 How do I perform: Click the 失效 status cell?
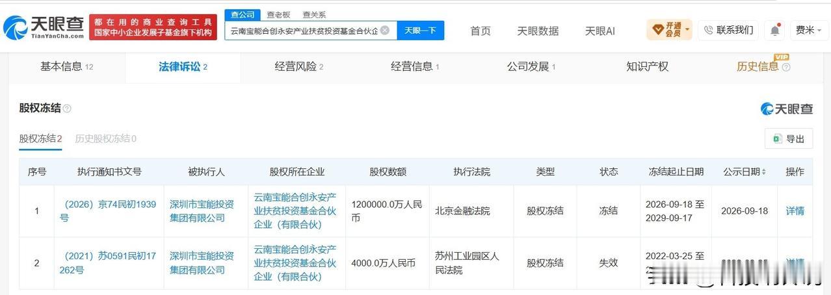[x=609, y=263]
